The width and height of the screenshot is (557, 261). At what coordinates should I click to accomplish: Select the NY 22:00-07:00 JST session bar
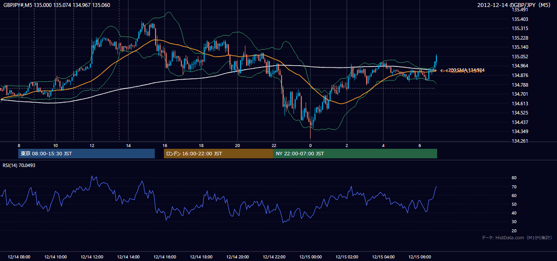click(355, 154)
